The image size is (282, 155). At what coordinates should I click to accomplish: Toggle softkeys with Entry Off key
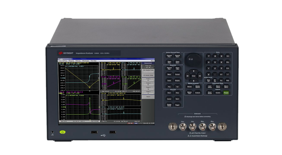coord(208,81)
